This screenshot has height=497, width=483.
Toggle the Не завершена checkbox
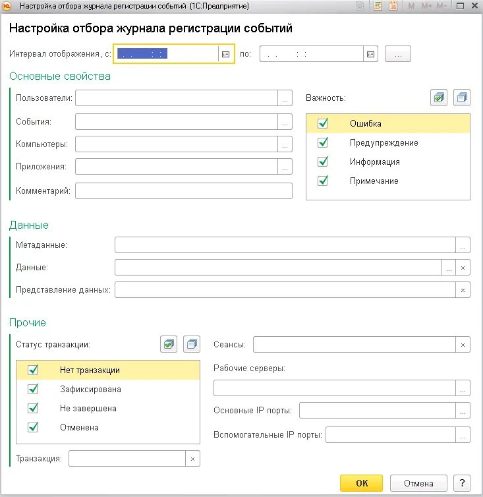(x=33, y=408)
